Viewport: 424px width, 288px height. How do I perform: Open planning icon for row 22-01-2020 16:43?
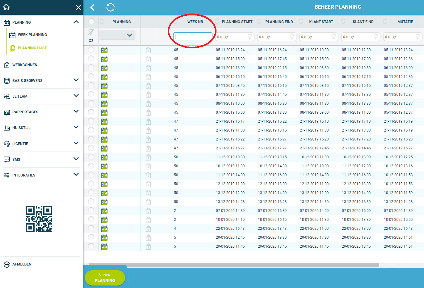click(x=104, y=229)
